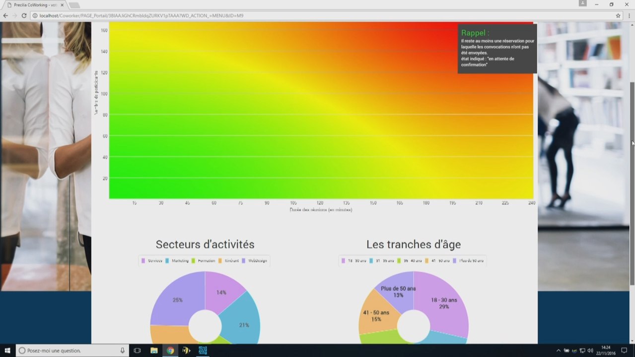Screen dimensions: 635x357
Task: Click the 41 - 50 ans 15% slice
Action: point(376,316)
